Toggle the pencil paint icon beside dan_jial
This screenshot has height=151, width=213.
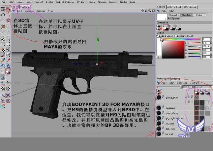click(163, 128)
